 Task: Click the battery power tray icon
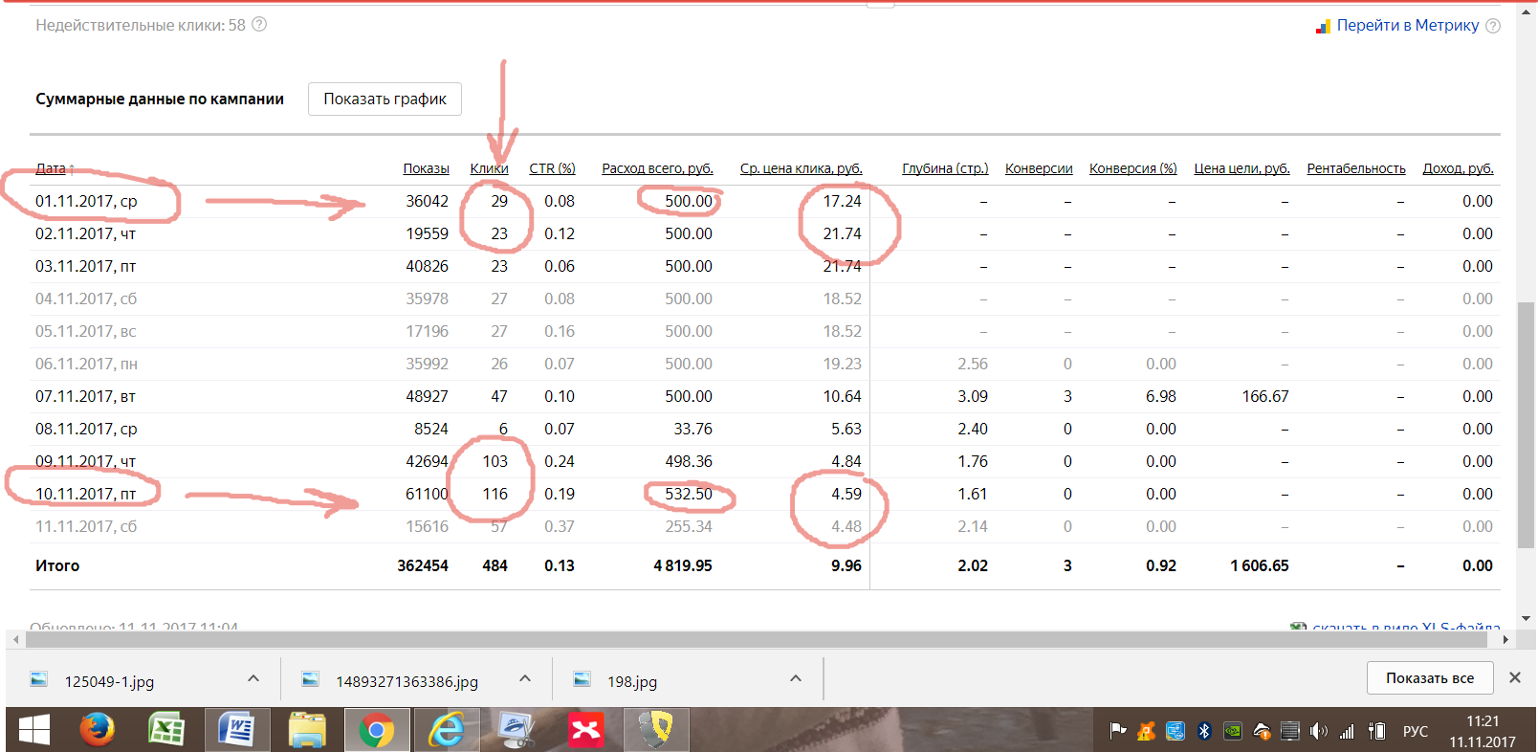click(x=1376, y=731)
